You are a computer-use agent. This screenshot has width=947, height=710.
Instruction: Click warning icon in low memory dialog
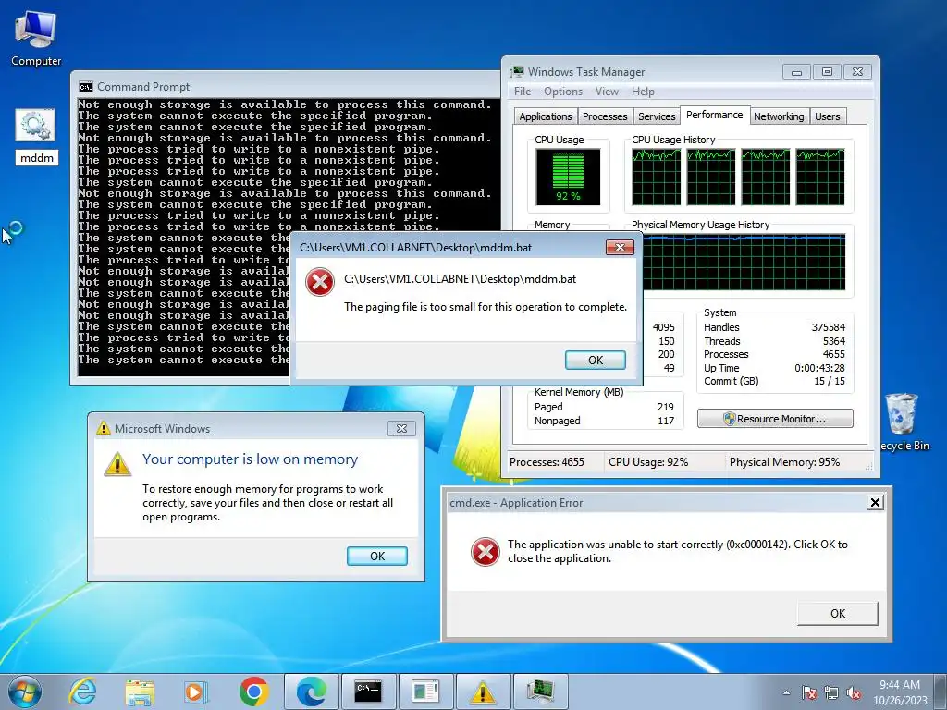coord(117,464)
